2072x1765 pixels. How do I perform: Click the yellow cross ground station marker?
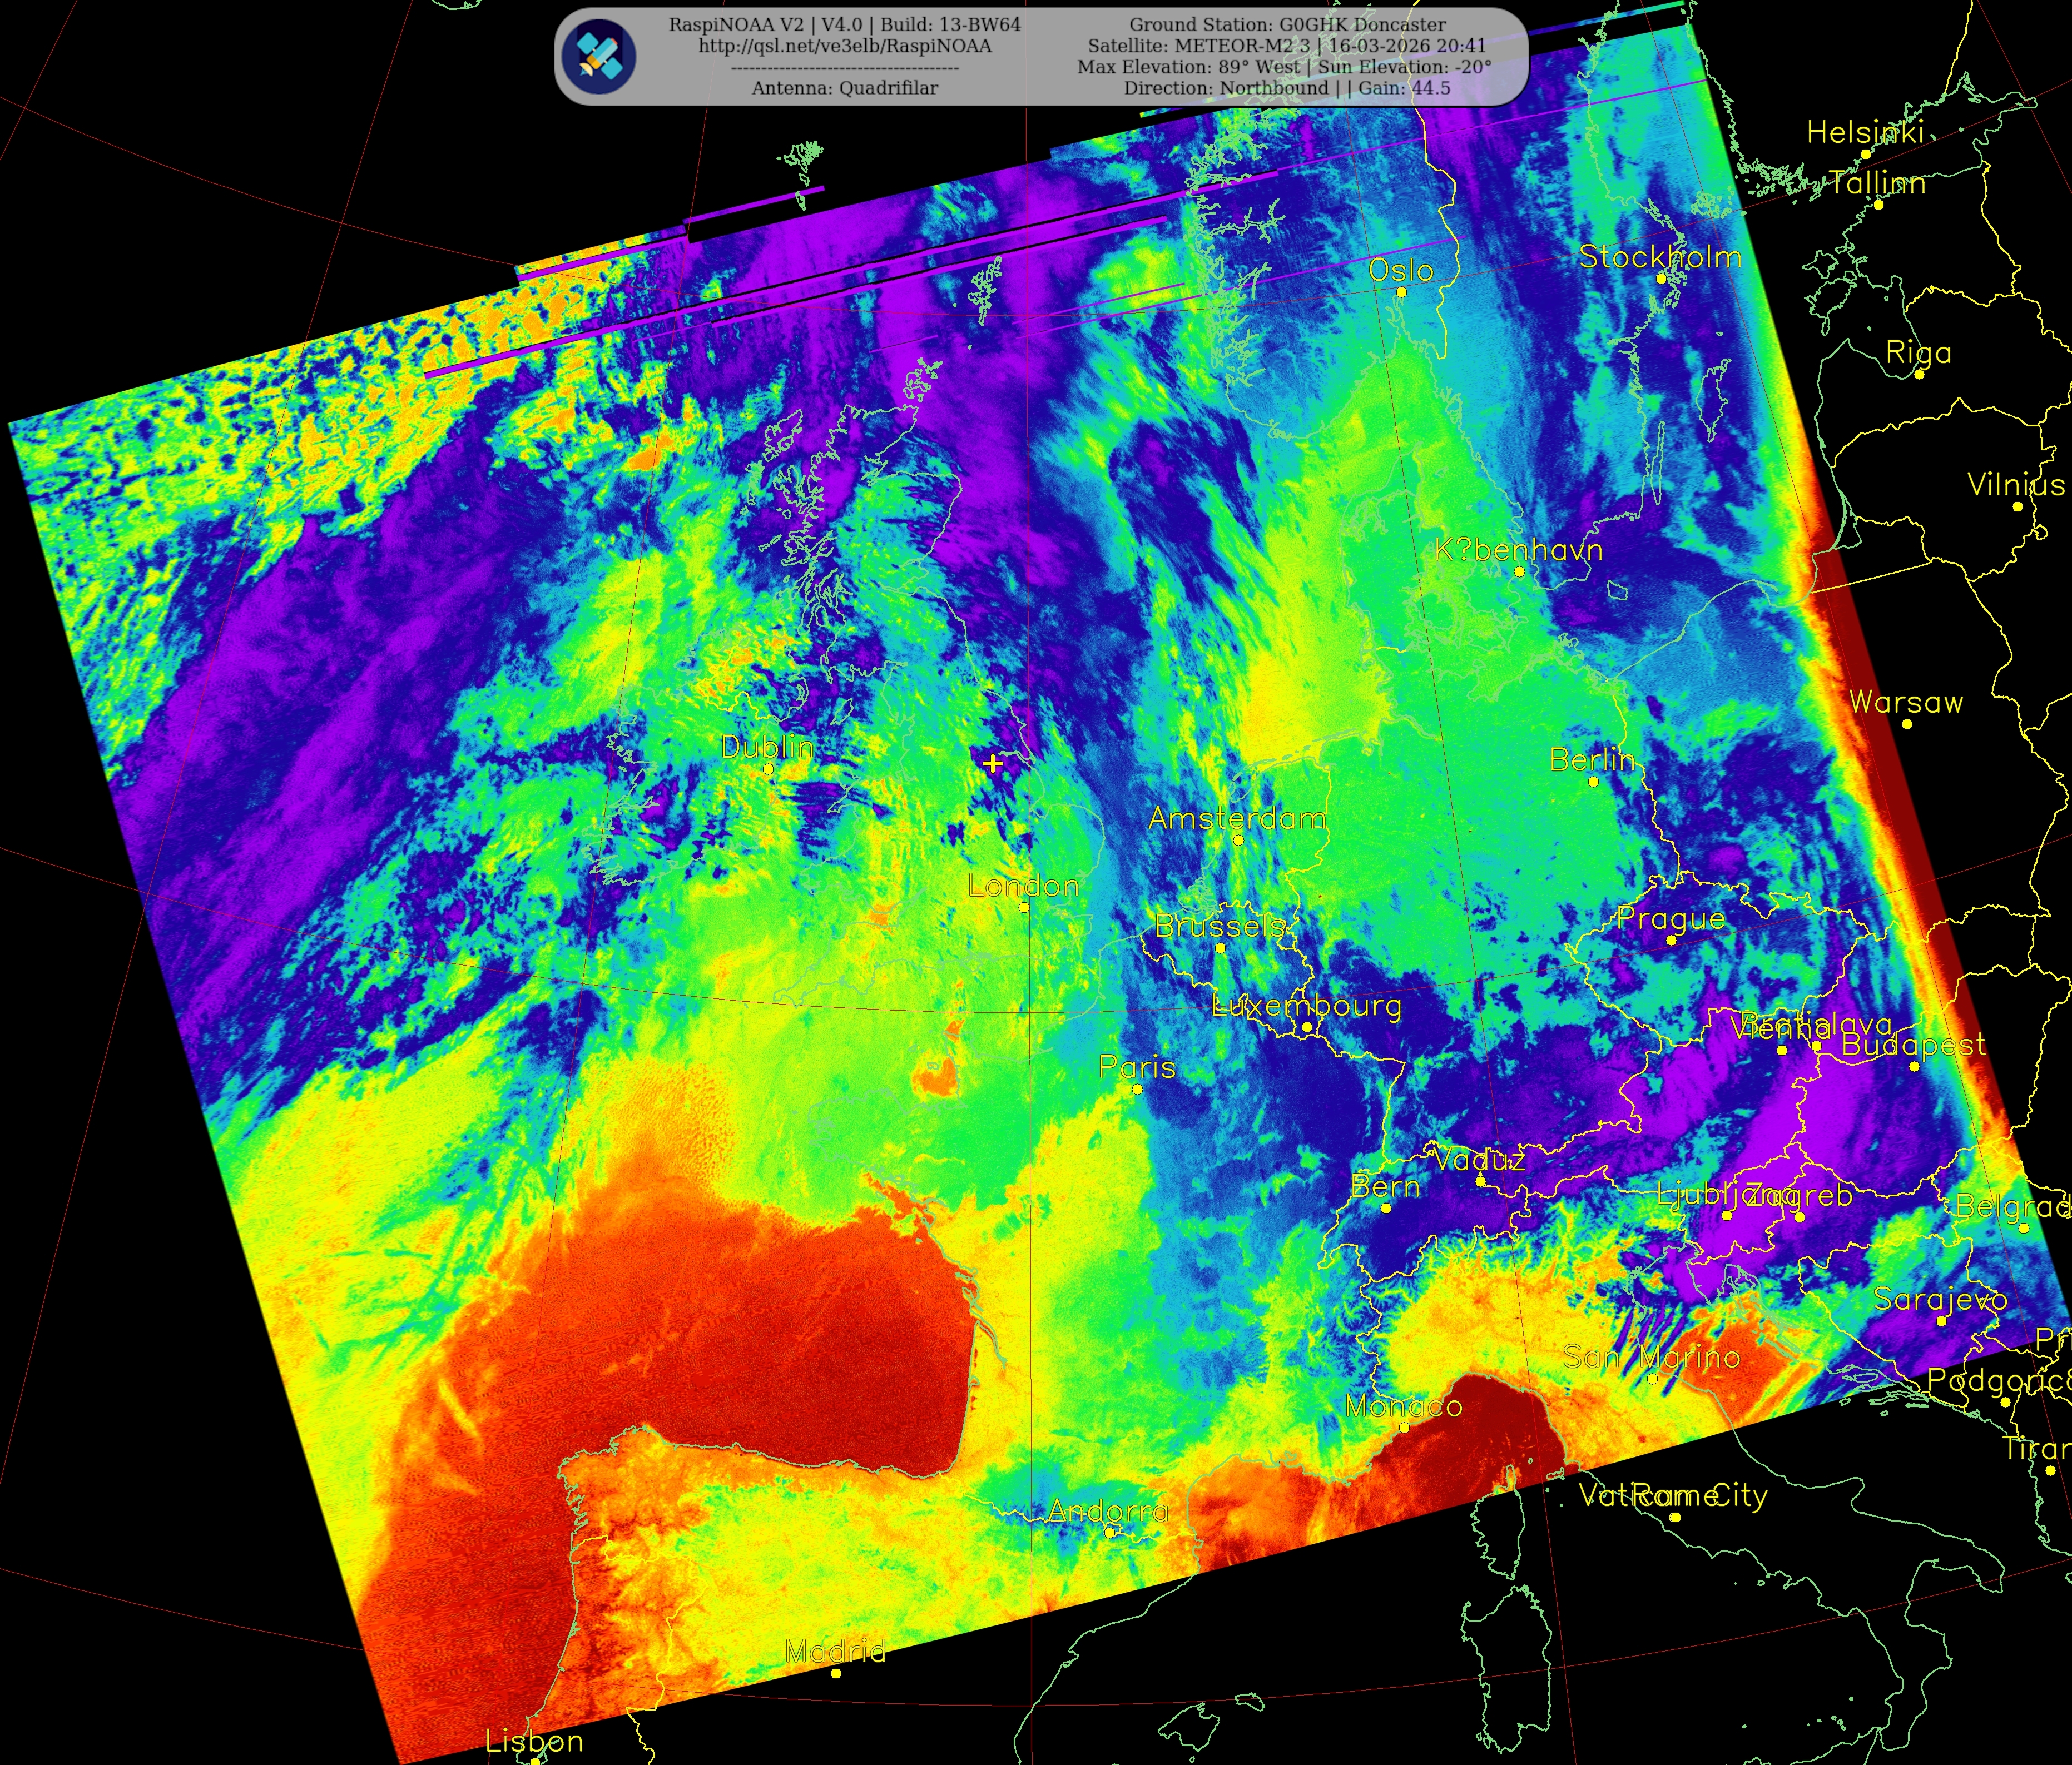tap(992, 764)
